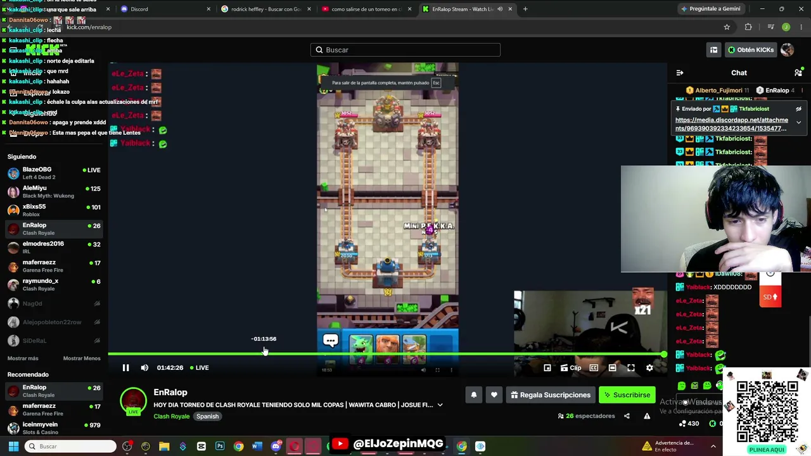Toggle fullscreen for the stream
The height and width of the screenshot is (456, 811).
pyautogui.click(x=631, y=368)
